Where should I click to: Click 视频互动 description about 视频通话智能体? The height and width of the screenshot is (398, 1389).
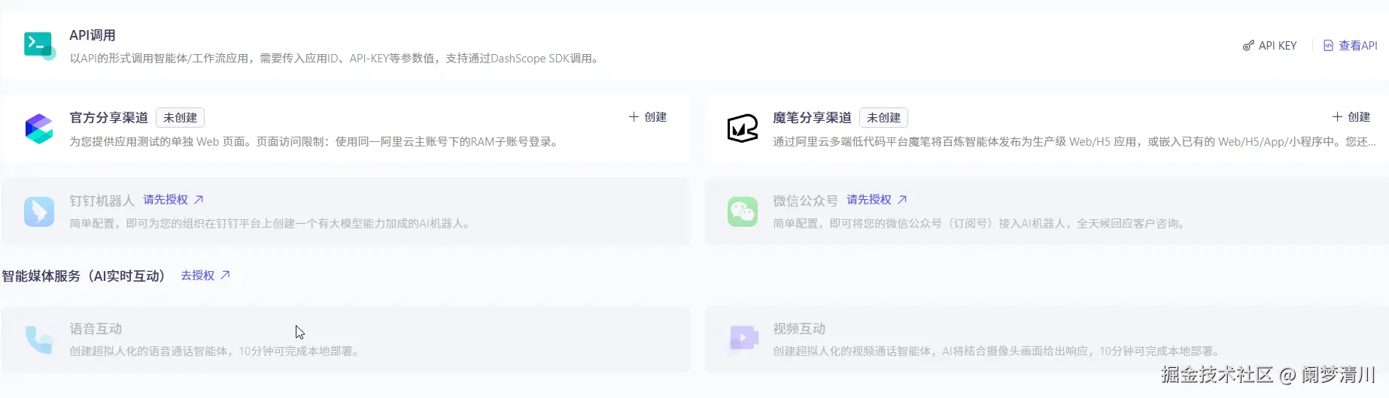998,351
